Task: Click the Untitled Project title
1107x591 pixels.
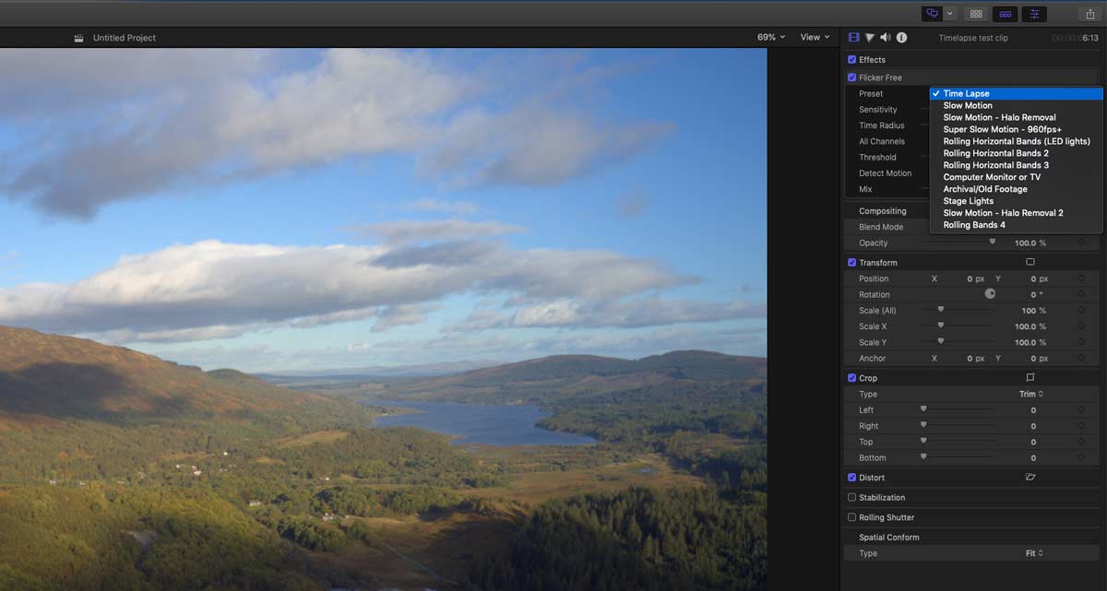Action: [x=125, y=38]
